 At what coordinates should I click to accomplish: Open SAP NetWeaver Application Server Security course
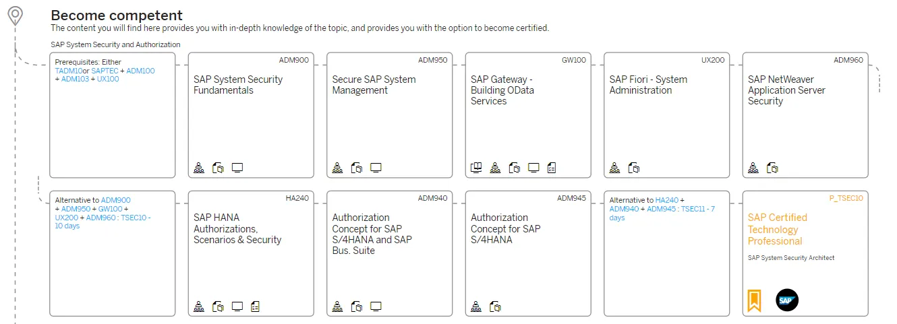point(786,90)
